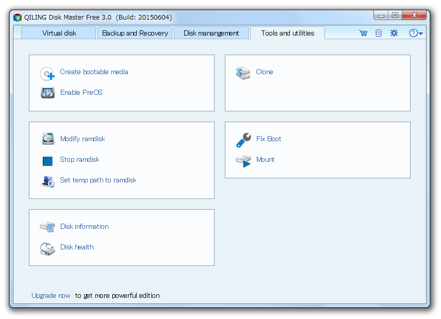441x319 pixels.
Task: Open Modify ramdisk link
Action: tap(83, 139)
